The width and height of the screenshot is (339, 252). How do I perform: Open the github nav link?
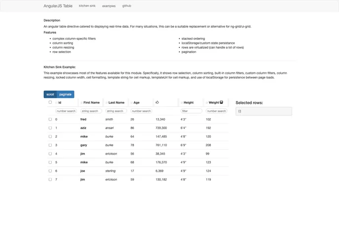coord(127,6)
